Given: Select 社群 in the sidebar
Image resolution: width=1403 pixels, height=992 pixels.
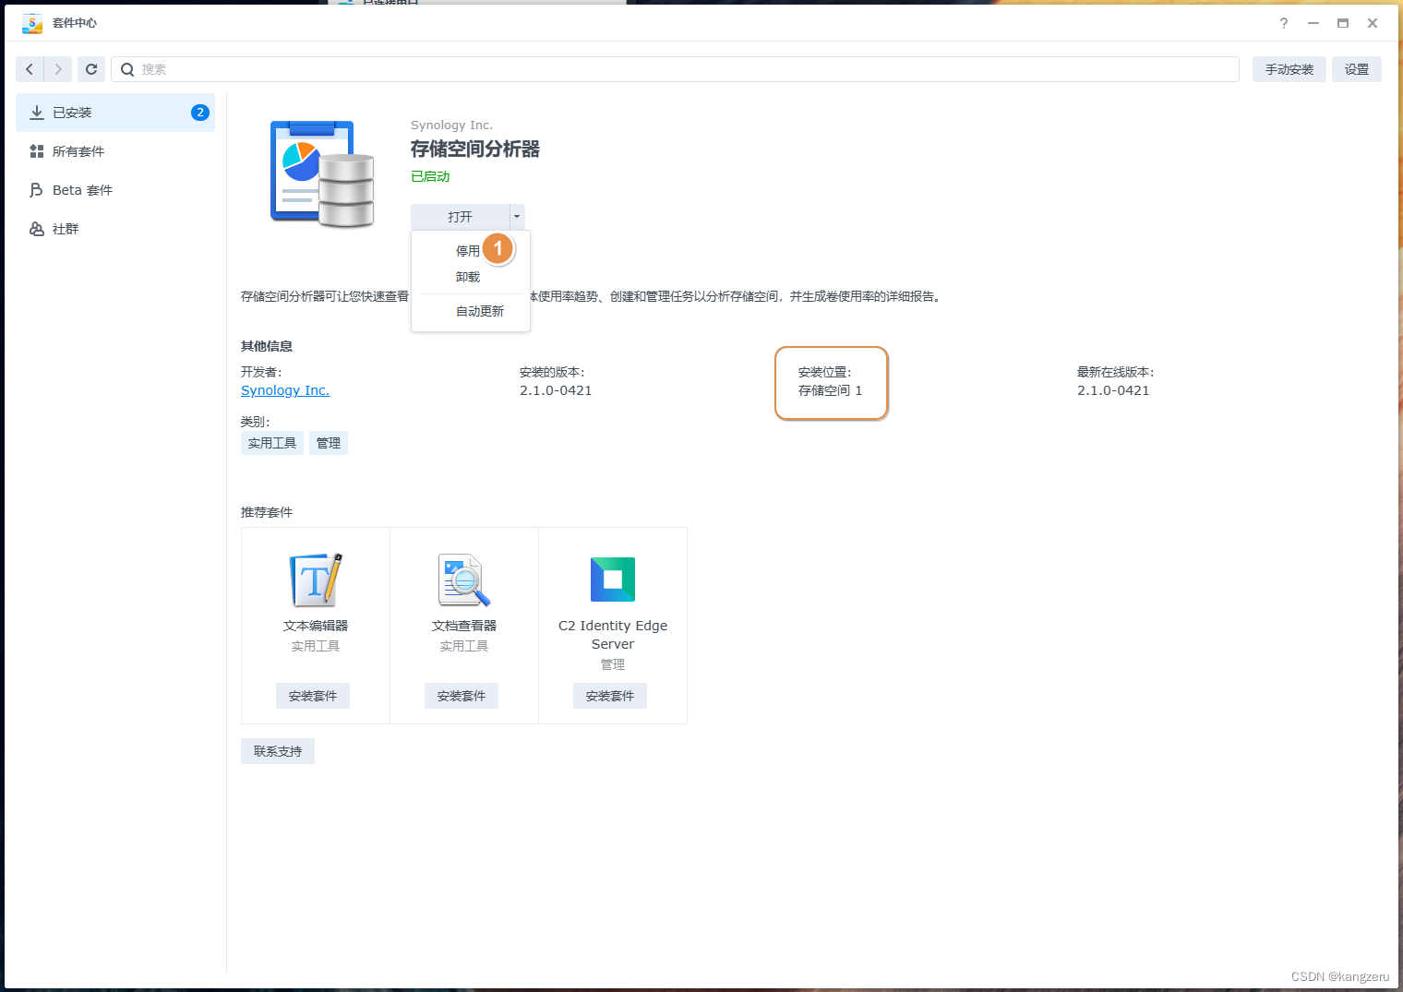Looking at the screenshot, I should [x=115, y=229].
